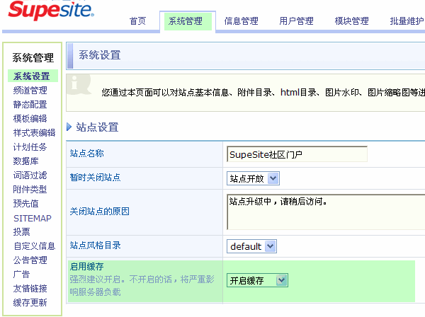Expand the 启用缓存 dropdown
Viewport: 425px width, 317px height.
click(x=257, y=280)
